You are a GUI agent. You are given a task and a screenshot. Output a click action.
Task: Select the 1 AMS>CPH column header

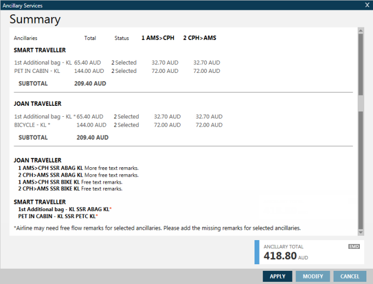(x=158, y=38)
